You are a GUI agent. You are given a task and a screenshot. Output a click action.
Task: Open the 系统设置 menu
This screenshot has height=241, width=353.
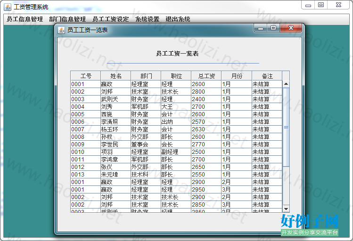(x=147, y=19)
